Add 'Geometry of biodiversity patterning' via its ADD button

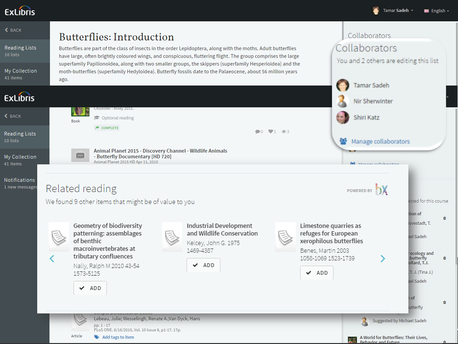click(90, 288)
